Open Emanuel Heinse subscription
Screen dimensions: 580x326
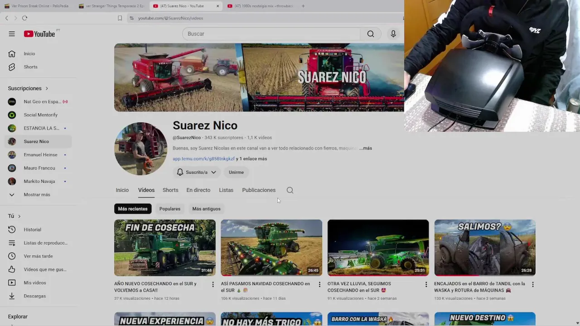38,155
